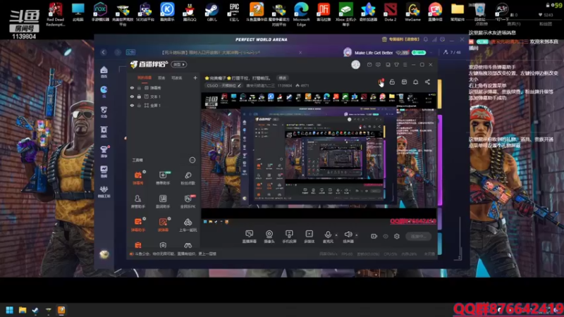Toggle the padlock icon above the preview
Screen dimensions: 564x317
392,82
